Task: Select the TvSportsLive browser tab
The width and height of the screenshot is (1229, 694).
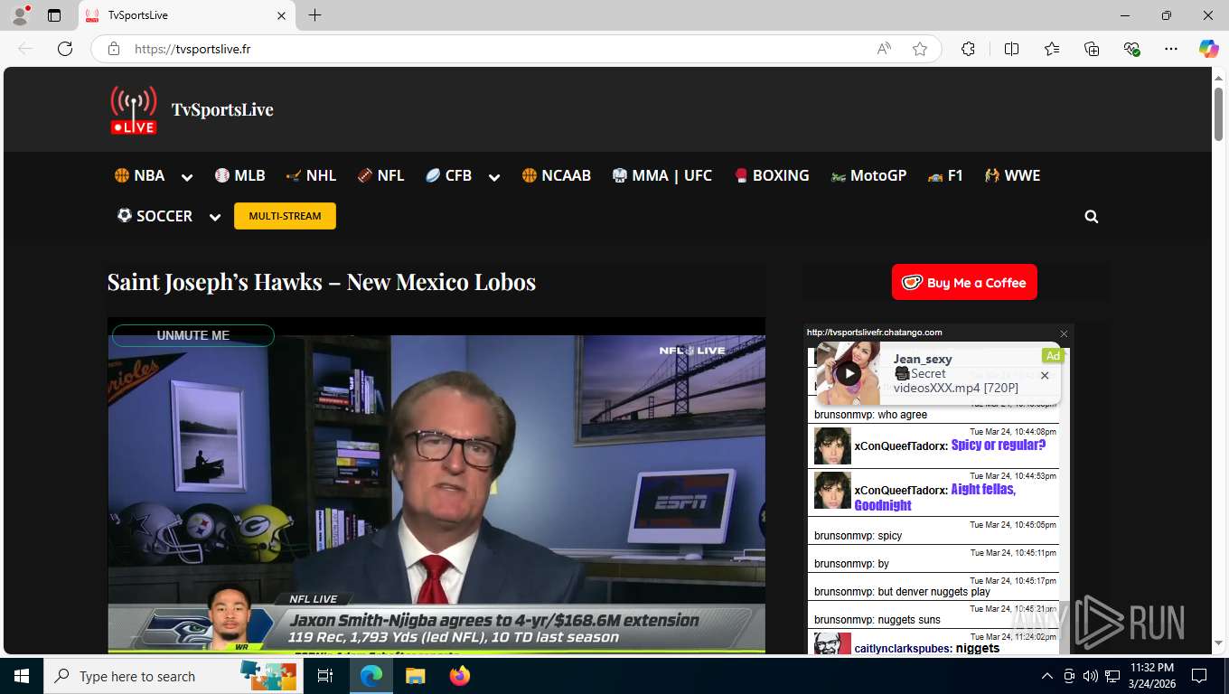Action: (186, 15)
